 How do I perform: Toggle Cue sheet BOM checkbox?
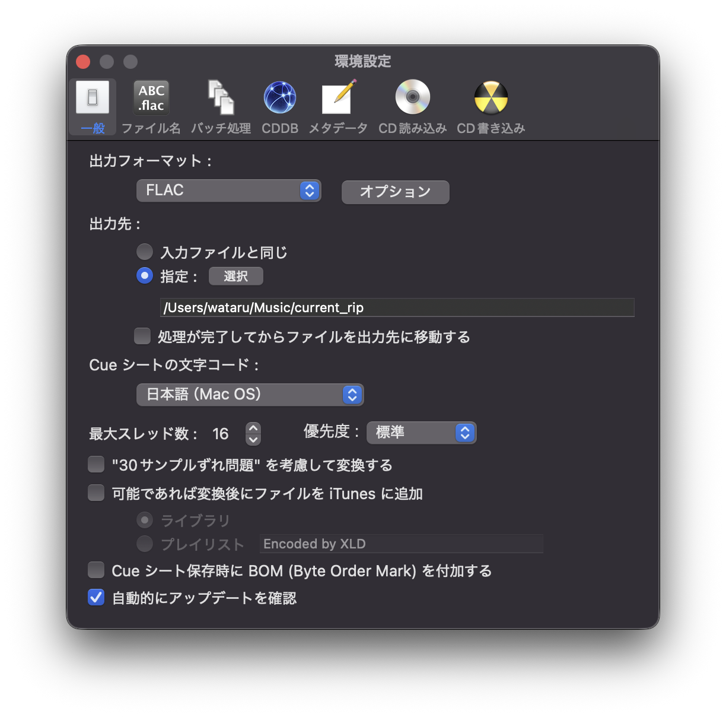coord(96,570)
